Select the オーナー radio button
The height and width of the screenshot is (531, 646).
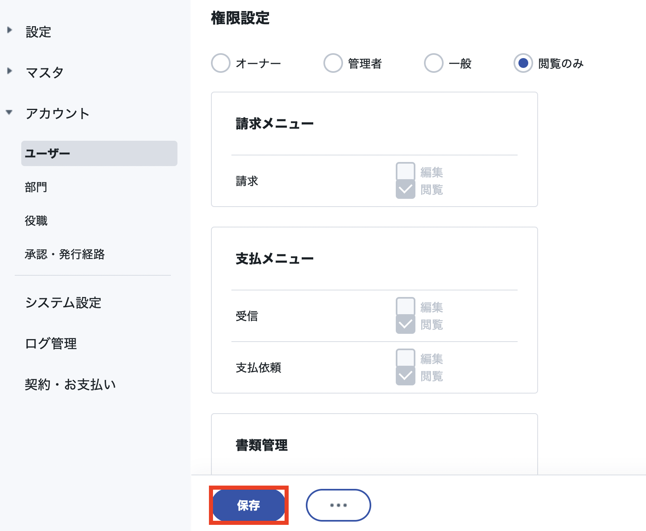(x=221, y=63)
